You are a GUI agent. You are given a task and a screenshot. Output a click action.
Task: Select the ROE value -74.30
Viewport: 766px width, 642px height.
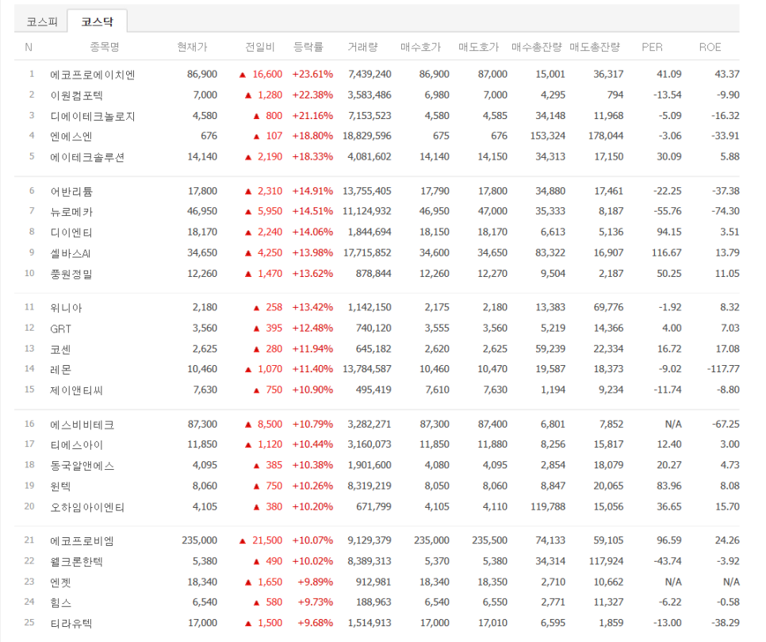point(726,211)
